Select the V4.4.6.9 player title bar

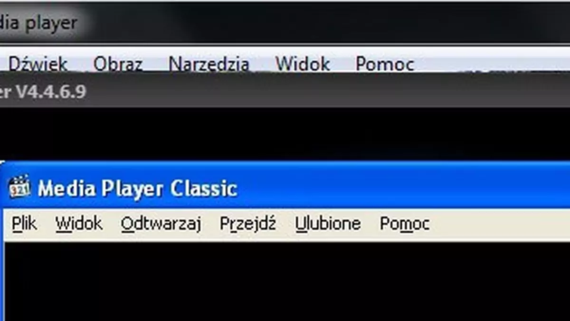pos(285,91)
